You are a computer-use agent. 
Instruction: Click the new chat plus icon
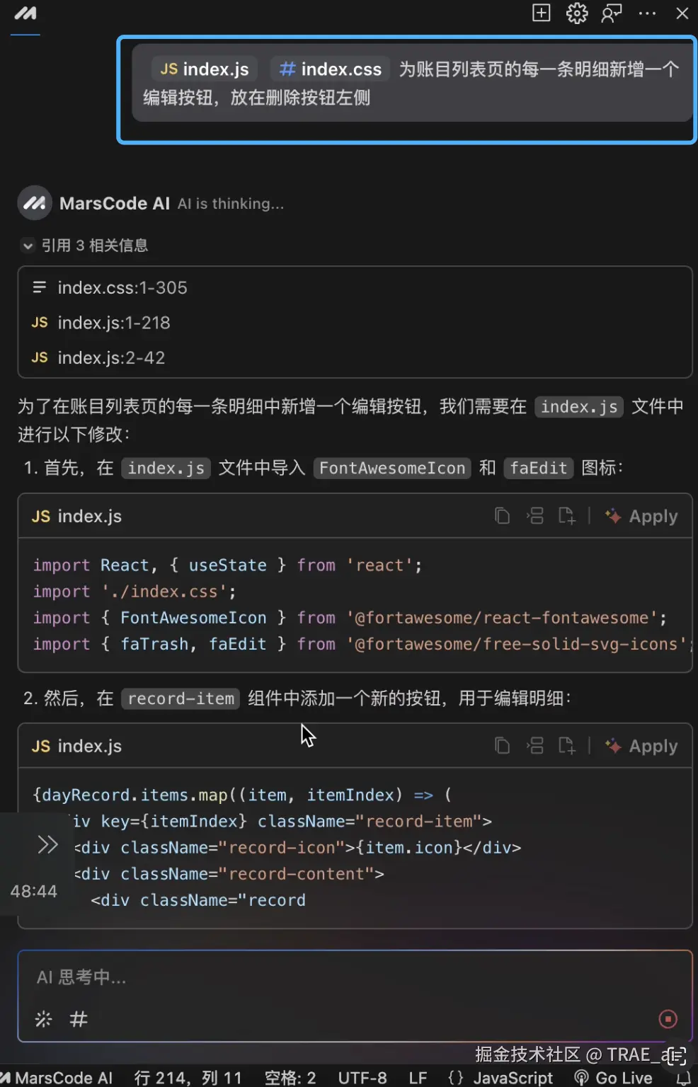pyautogui.click(x=541, y=13)
